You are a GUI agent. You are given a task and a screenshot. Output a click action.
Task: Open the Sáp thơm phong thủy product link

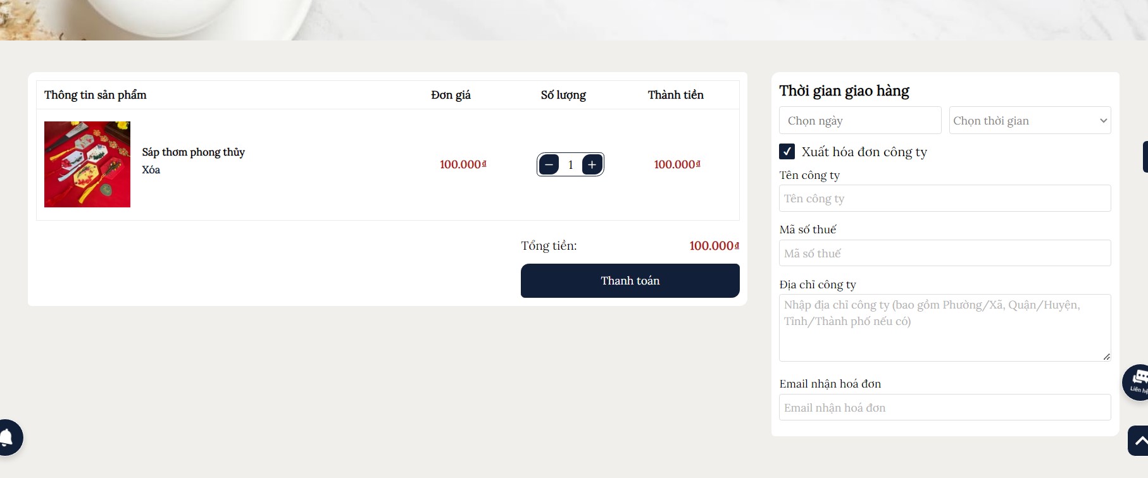193,152
